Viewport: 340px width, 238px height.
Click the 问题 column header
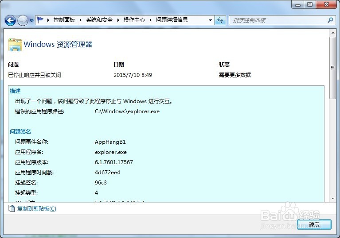[13, 65]
